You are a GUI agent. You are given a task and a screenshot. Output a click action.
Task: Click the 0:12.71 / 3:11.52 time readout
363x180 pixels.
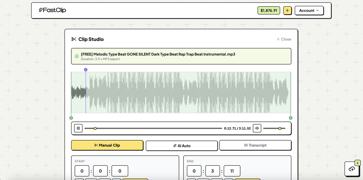pyautogui.click(x=237, y=128)
